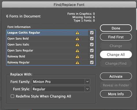Click warning icon next to Raleway Regular
This screenshot has height=110, width=137.
point(77,62)
